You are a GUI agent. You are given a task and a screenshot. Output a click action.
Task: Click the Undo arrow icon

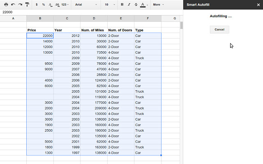pos(13,5)
